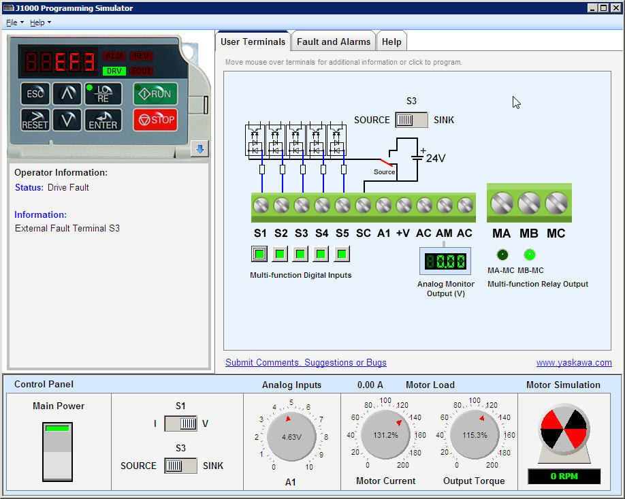Click the +V terminal screw

coord(404,206)
